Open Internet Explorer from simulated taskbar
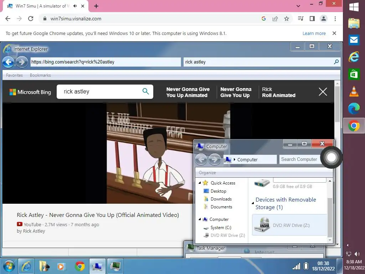This screenshot has height=274, width=365. click(x=26, y=266)
